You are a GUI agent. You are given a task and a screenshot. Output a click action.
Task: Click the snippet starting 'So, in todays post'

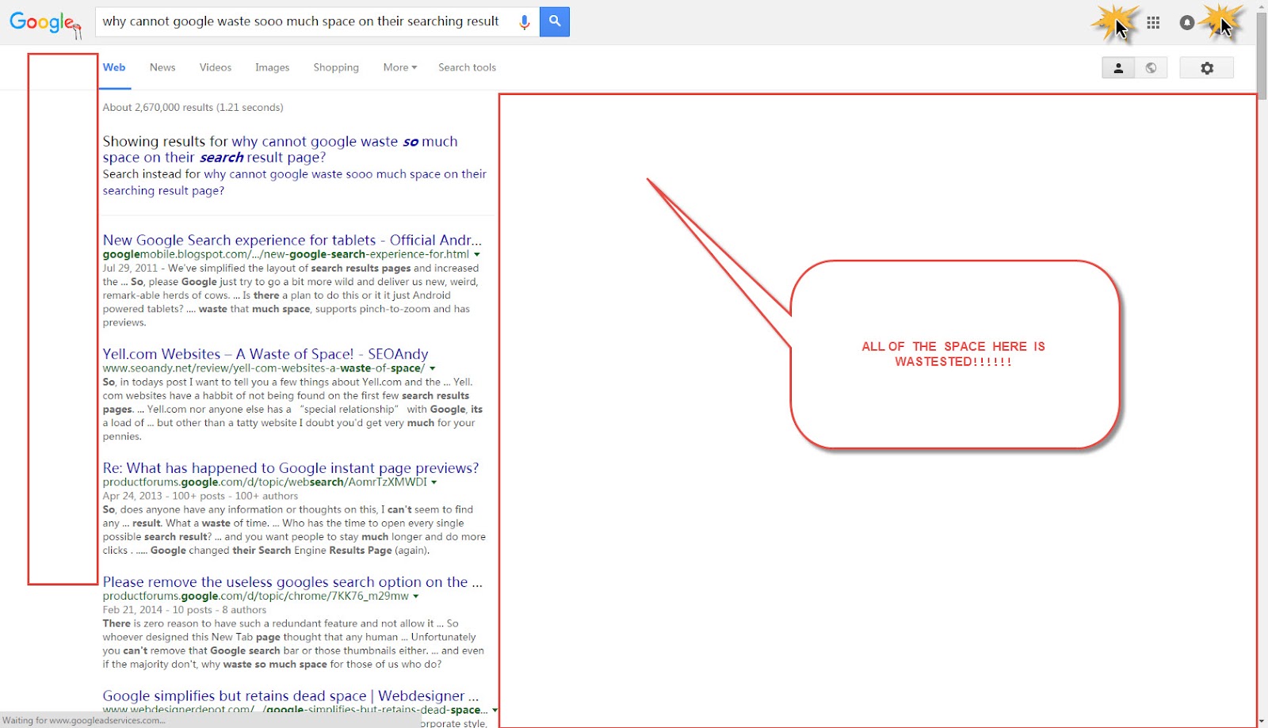[x=292, y=410]
